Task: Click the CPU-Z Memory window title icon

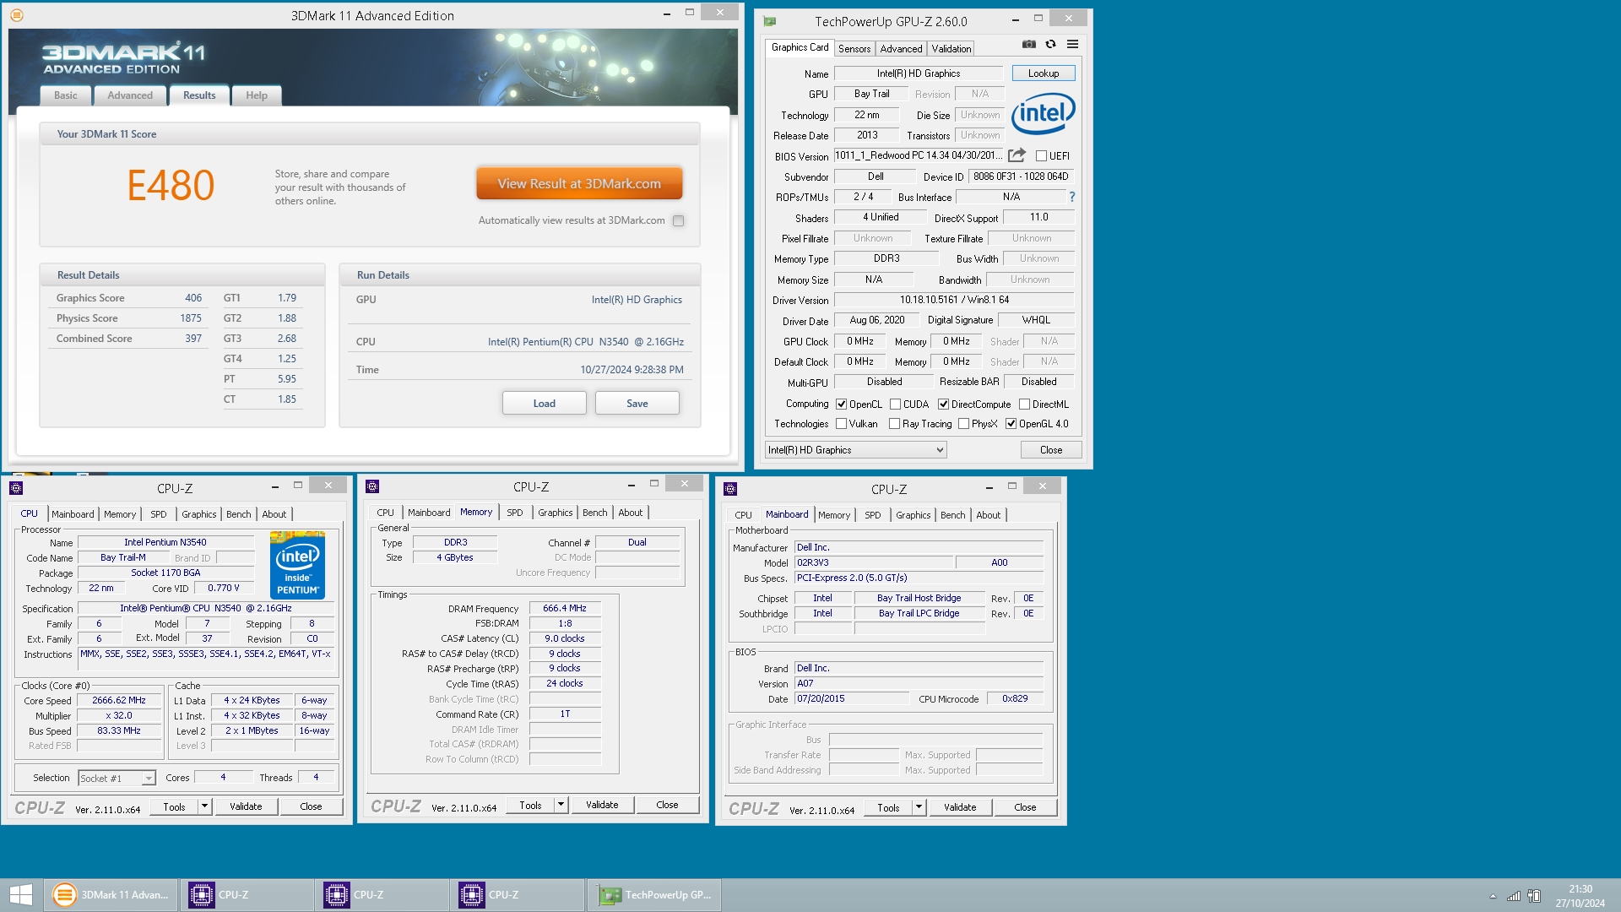Action: pos(372,486)
